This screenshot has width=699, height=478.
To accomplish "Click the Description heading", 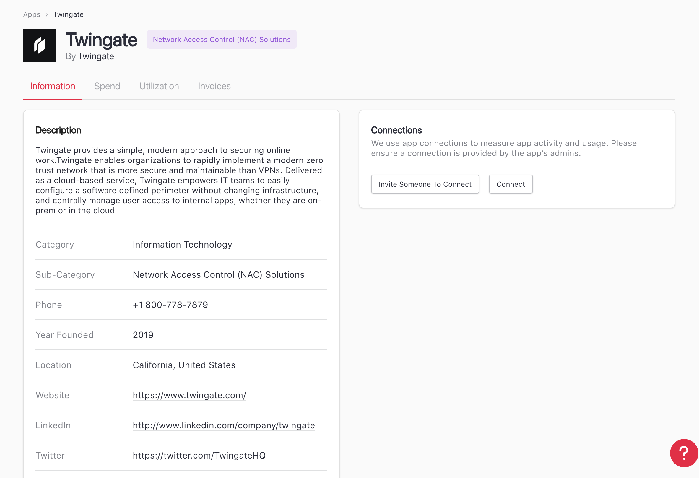I will 58,130.
